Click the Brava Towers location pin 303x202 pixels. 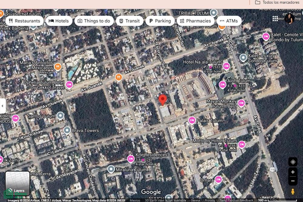(67, 130)
